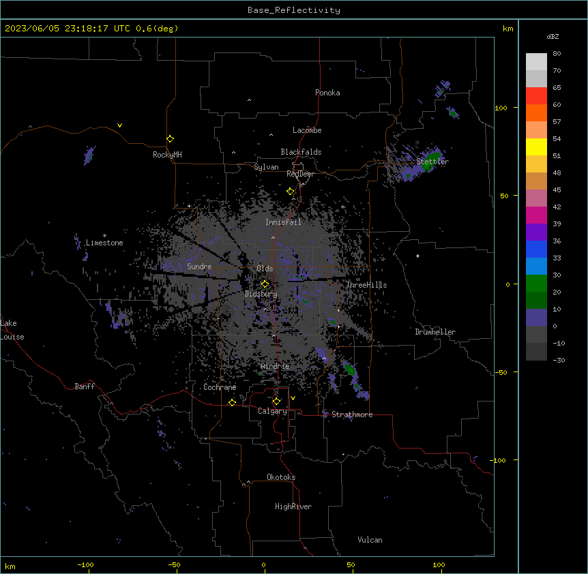Select the purple 36-39 dBZ legend swatch

point(536,232)
